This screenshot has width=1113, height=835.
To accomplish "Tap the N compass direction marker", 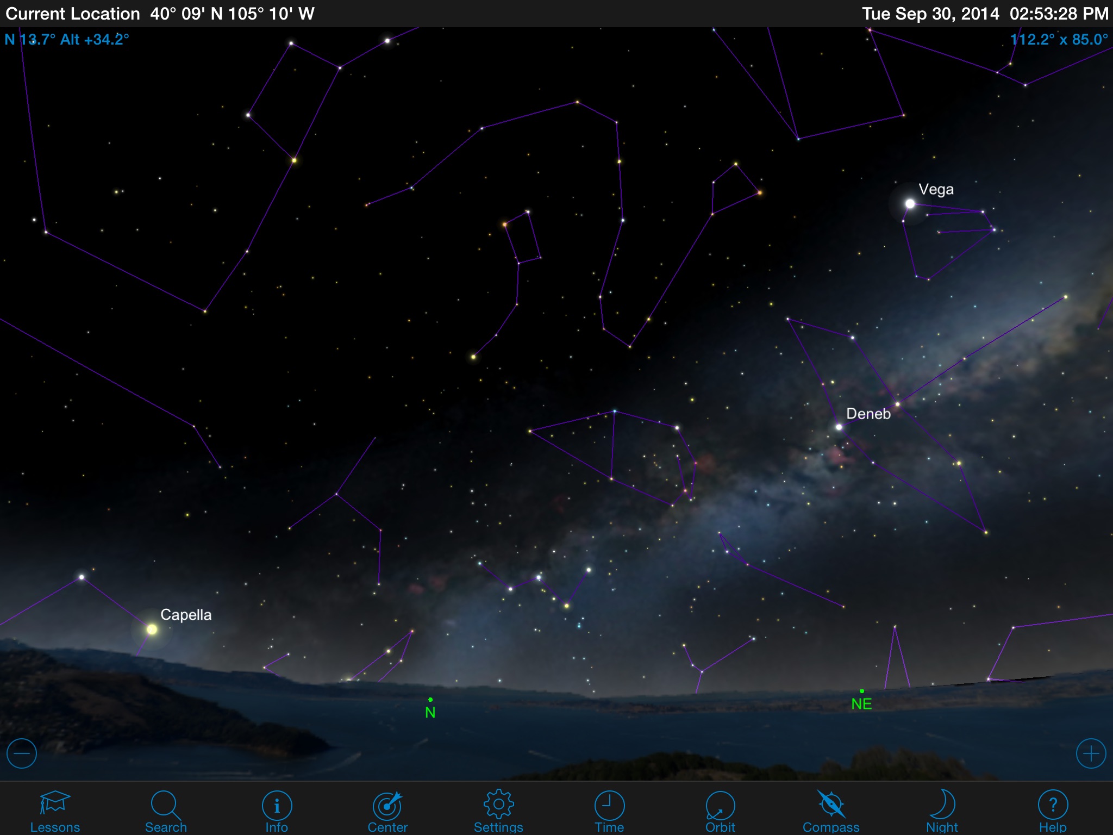I will (430, 709).
